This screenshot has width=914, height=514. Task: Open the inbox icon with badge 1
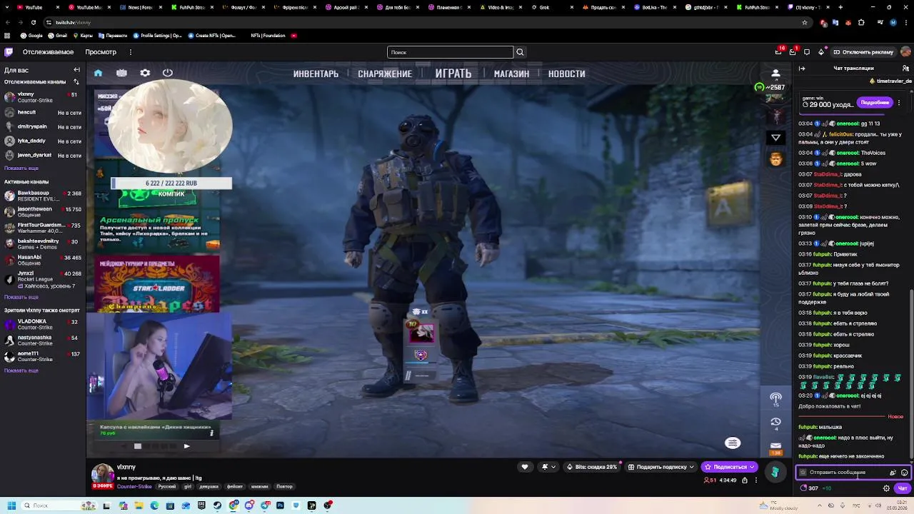click(793, 52)
